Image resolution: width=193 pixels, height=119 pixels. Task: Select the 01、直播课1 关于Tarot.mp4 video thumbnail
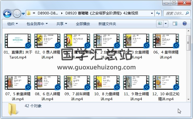(18, 41)
